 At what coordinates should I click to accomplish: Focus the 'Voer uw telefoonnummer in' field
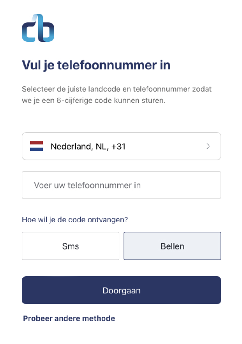tap(121, 185)
